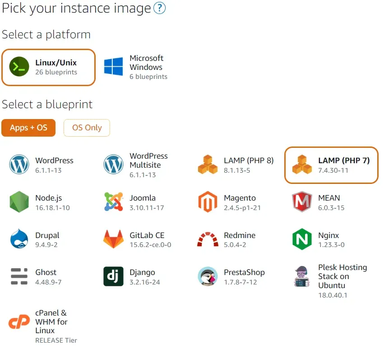Screen dimensions: 384x353
Task: Choose the WordPress Multisite logo icon
Action: pos(113,165)
